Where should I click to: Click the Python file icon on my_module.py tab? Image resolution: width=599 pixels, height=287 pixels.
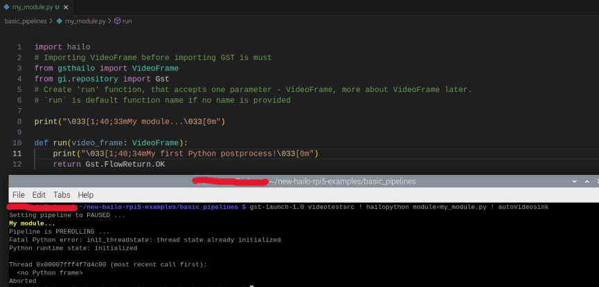coord(6,7)
